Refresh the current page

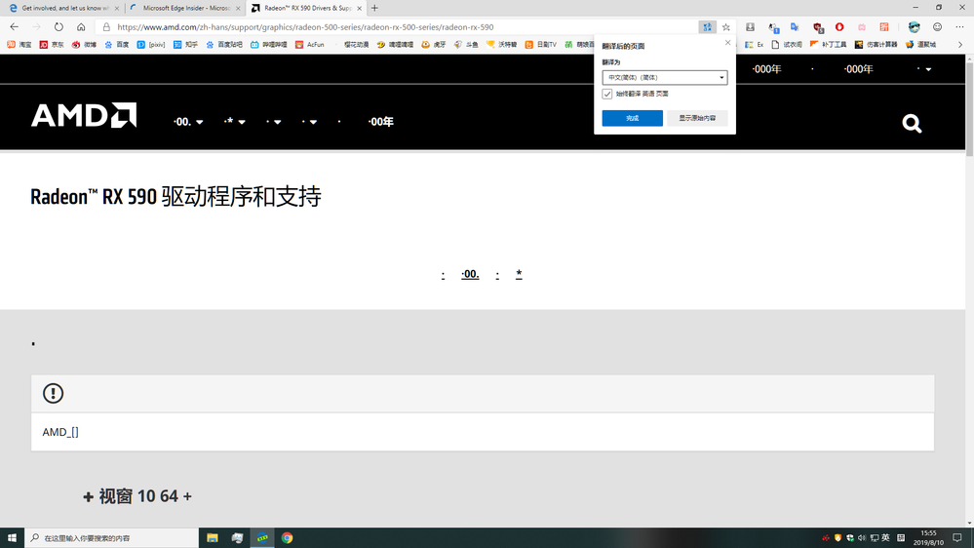(58, 26)
